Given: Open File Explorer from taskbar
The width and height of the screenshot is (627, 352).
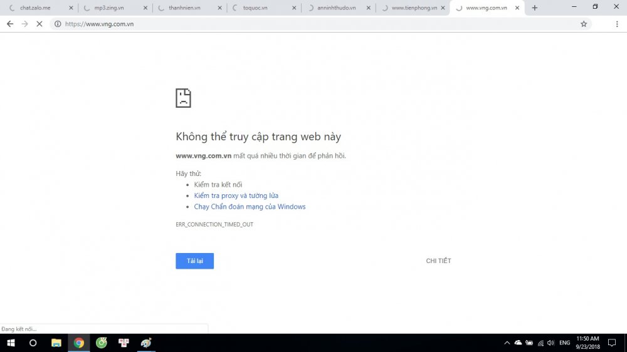Looking at the screenshot, I should point(56,343).
